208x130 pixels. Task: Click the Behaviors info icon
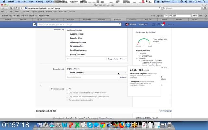click(x=63, y=69)
